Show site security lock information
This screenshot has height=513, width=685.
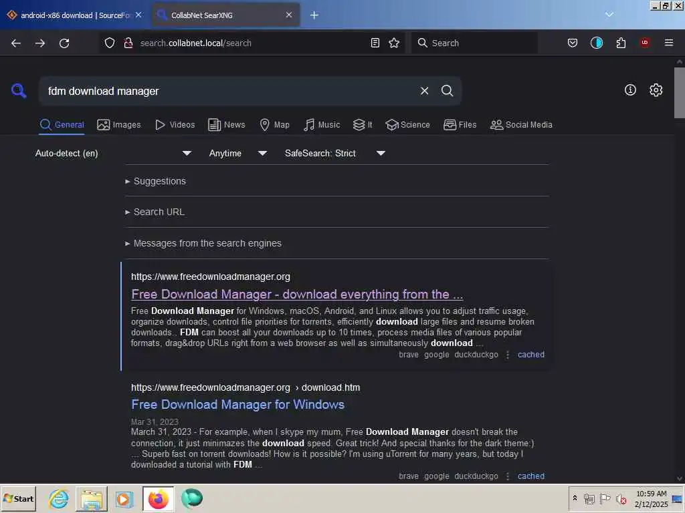tap(128, 43)
